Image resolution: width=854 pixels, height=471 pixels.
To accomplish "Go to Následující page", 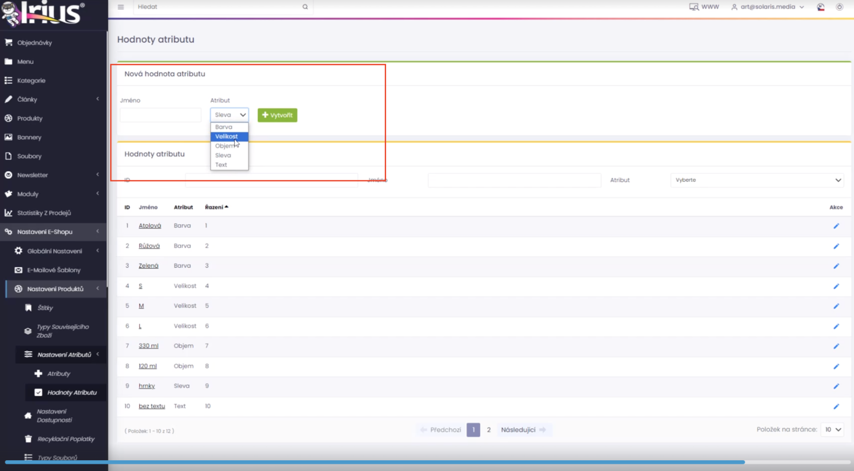I will coord(524,430).
